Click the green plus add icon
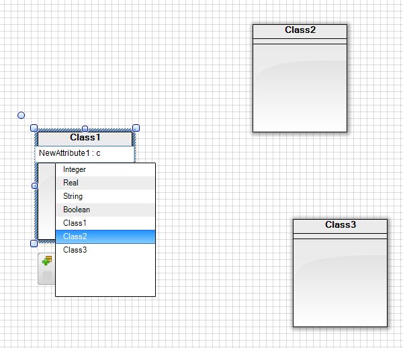 pyautogui.click(x=47, y=261)
